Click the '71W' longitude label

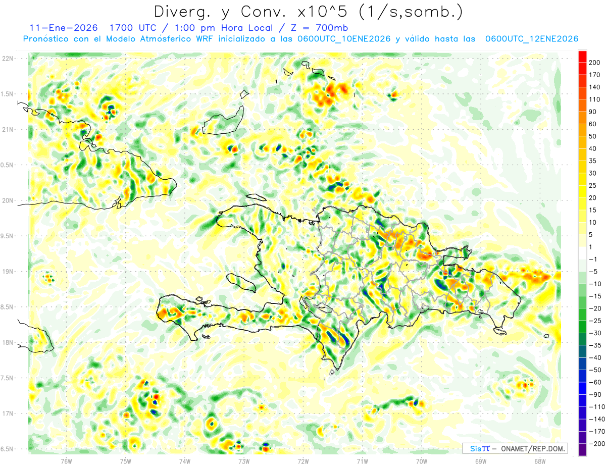(362, 461)
